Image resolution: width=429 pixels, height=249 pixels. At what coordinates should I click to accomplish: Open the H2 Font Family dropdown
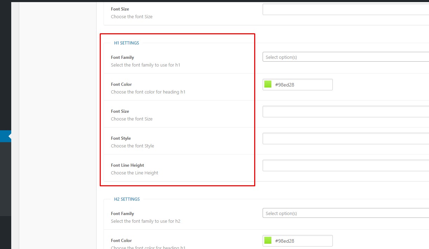345,213
